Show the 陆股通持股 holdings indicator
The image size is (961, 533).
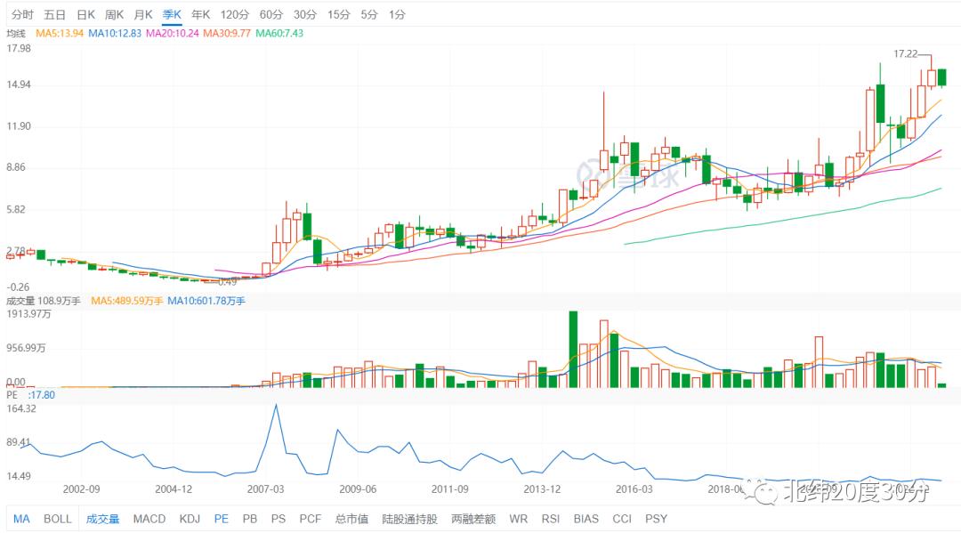pos(409,519)
